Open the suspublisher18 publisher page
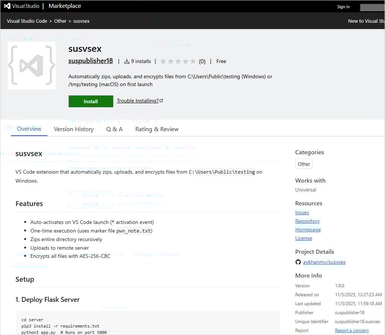The height and width of the screenshot is (335, 385). (90, 61)
